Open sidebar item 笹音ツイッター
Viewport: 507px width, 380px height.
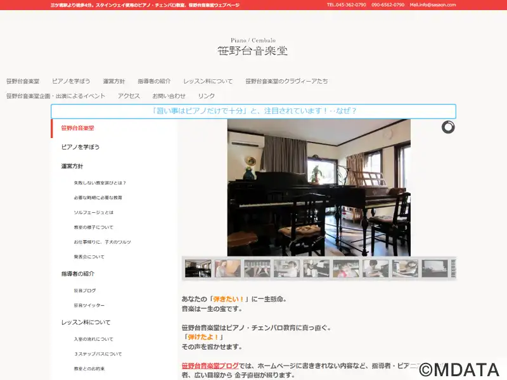point(89,305)
